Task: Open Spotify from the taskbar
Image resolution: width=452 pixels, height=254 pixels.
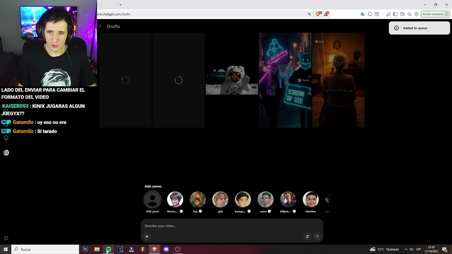Action: point(108,249)
